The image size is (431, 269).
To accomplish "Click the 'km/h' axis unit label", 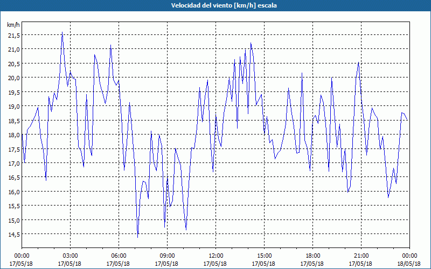I will click(x=13, y=25).
